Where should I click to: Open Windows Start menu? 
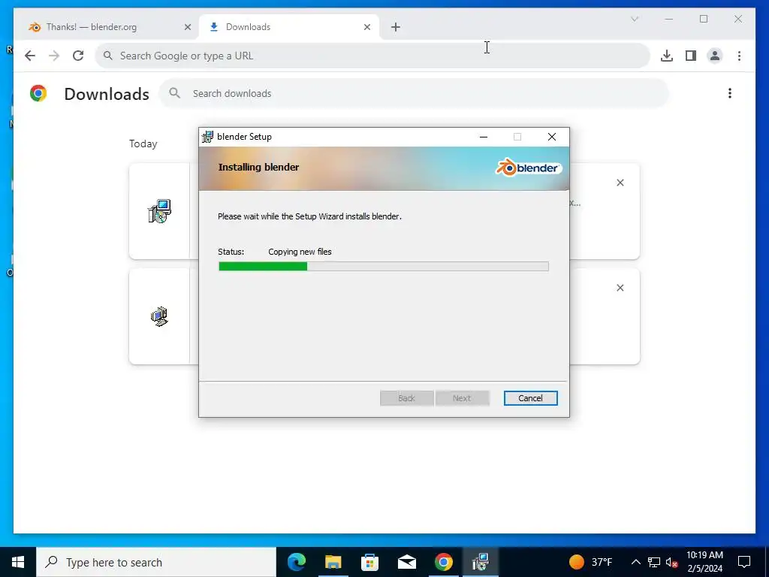(x=18, y=562)
